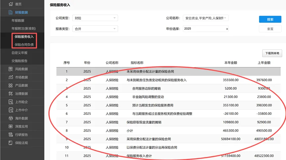Click the 上市险企 sidebar icon

[11, 102]
